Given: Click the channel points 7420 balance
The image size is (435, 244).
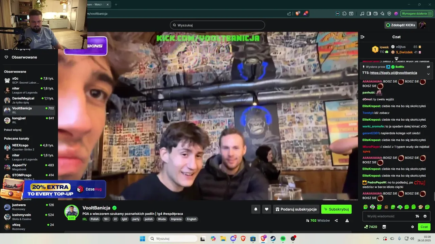Looking at the screenshot, I should (370, 227).
